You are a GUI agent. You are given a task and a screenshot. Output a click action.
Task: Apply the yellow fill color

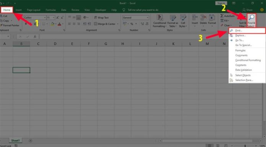point(53,24)
